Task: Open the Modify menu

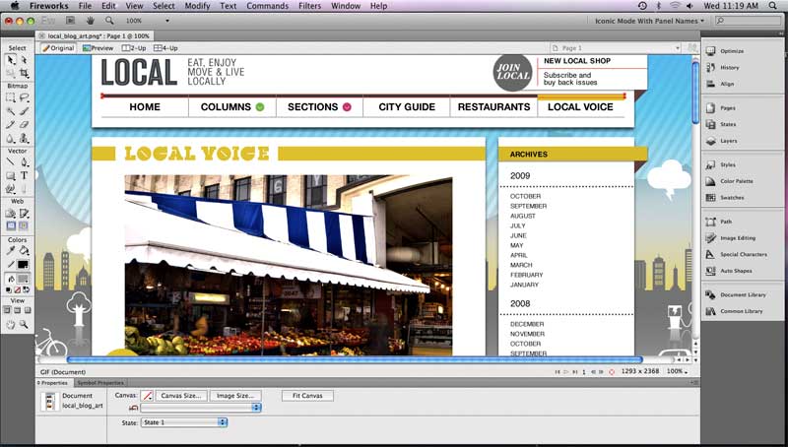Action: 197,6
